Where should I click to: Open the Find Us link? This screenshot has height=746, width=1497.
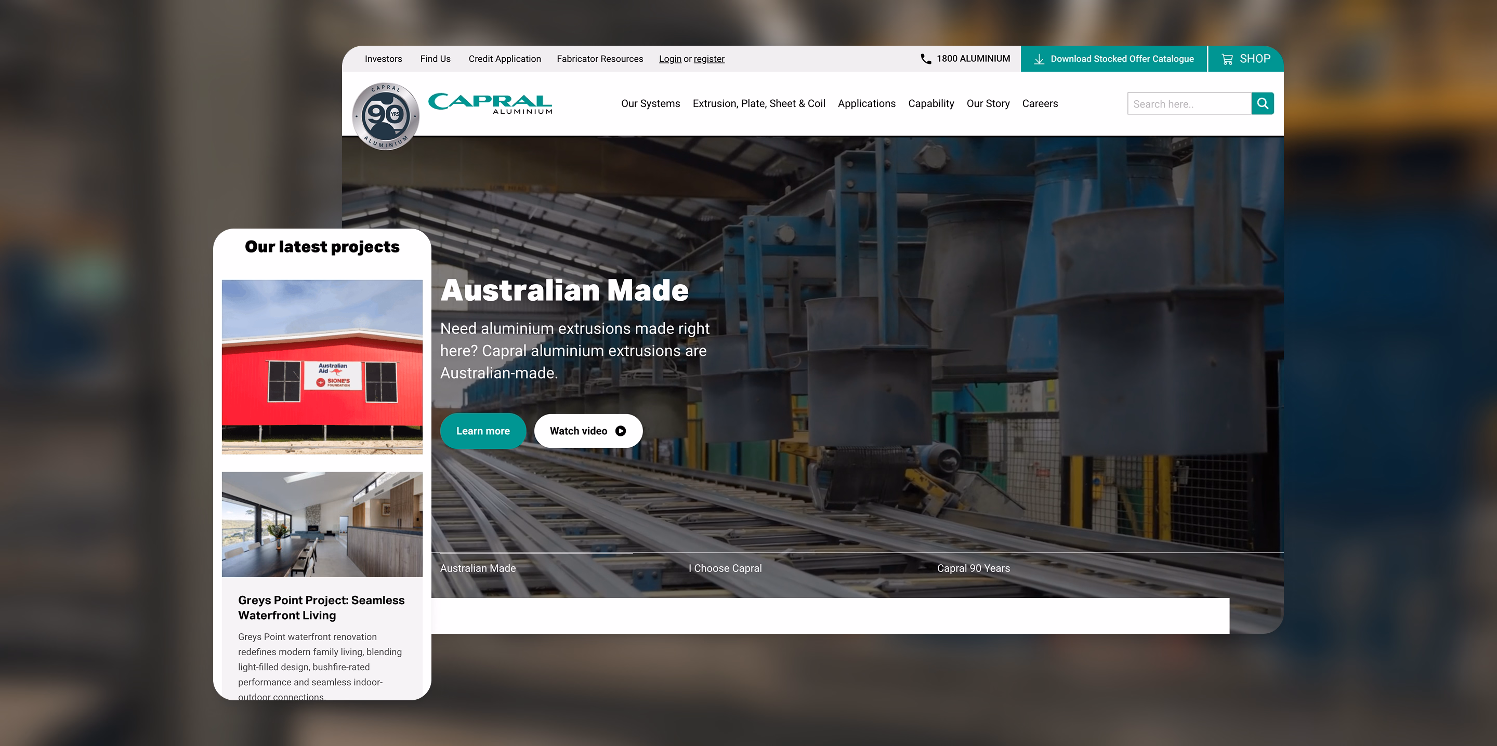tap(435, 59)
